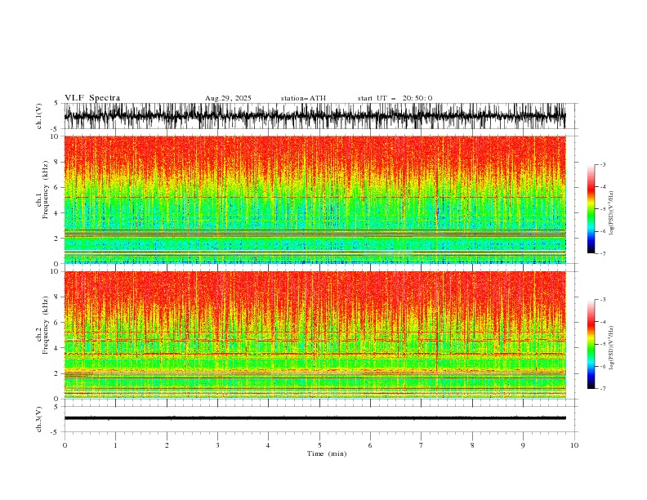This screenshot has width=647, height=500.
Task: Click the "8" kHz tick on ch.2 spectrogram
Action: point(57,297)
